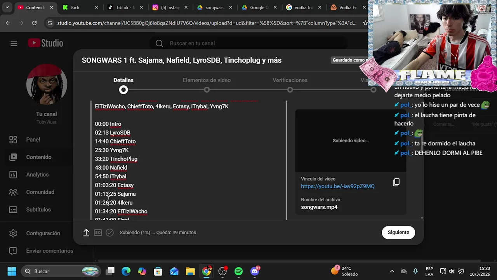497x280 pixels.
Task: Switch to the Google Drive tab
Action: pyautogui.click(x=259, y=7)
